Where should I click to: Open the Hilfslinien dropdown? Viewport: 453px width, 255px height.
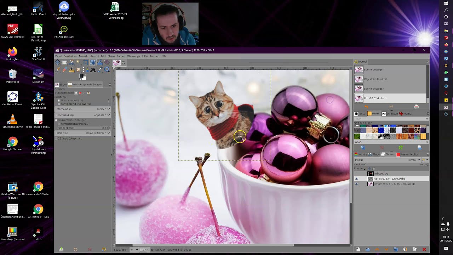[x=82, y=133]
